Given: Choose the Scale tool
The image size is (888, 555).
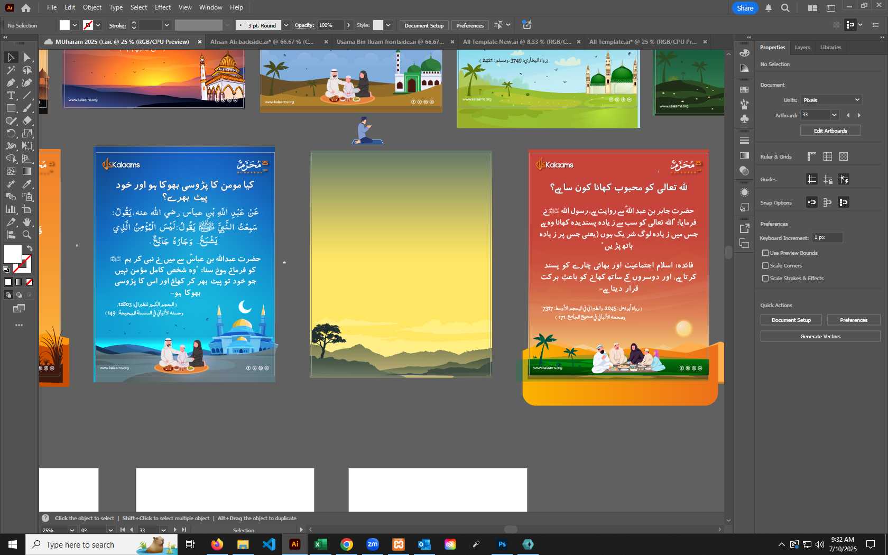Looking at the screenshot, I should click(x=27, y=133).
